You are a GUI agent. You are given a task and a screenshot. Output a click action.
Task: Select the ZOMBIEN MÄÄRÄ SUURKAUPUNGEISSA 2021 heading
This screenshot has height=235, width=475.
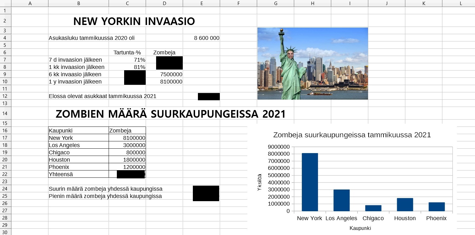click(170, 114)
